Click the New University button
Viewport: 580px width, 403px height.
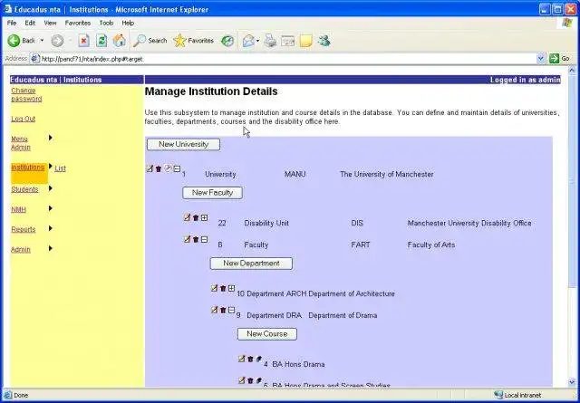point(183,144)
